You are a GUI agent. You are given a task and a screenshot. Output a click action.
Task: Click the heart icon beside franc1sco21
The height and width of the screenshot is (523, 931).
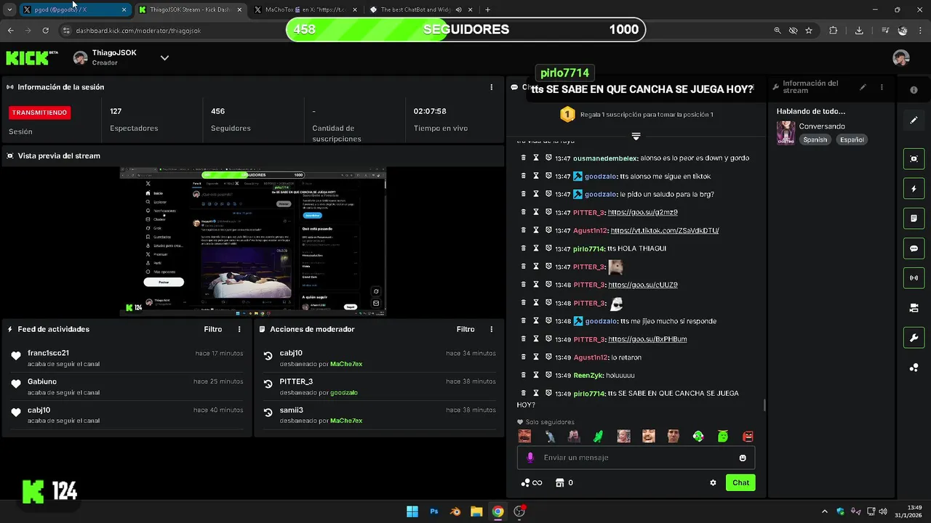[x=16, y=356]
